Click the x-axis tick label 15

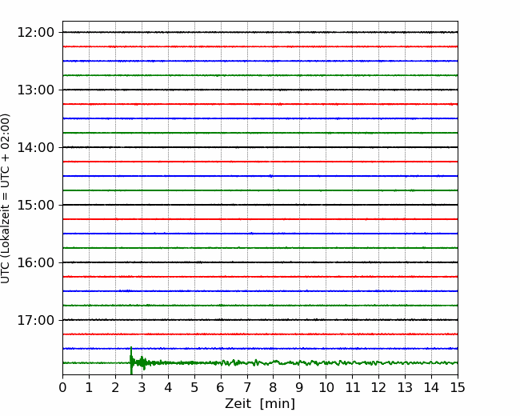click(x=458, y=387)
